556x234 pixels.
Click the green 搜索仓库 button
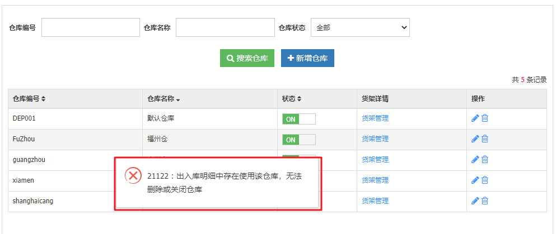(x=247, y=58)
